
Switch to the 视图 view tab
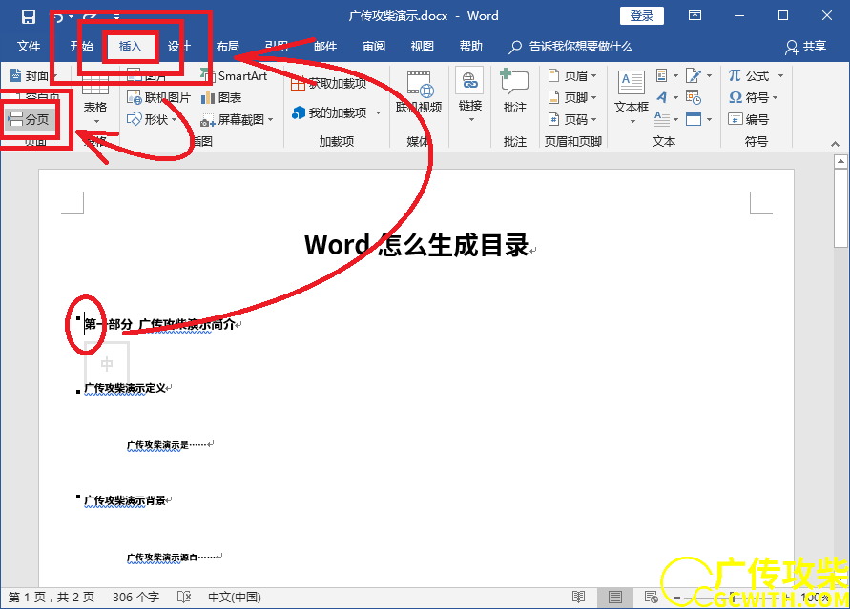[x=423, y=47]
